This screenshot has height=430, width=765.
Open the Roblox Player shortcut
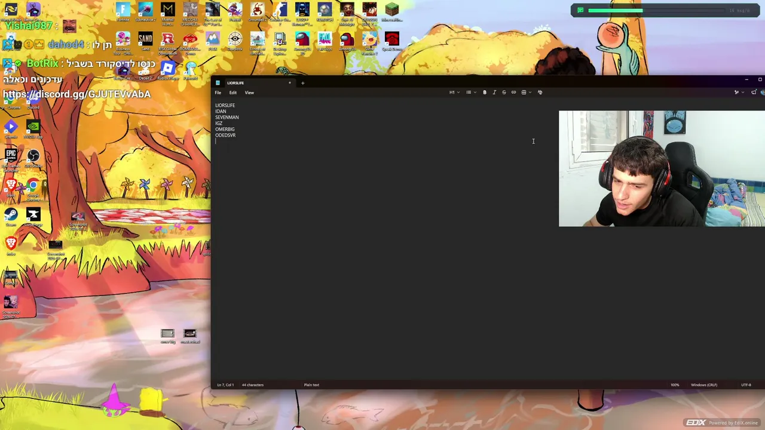pos(168,71)
